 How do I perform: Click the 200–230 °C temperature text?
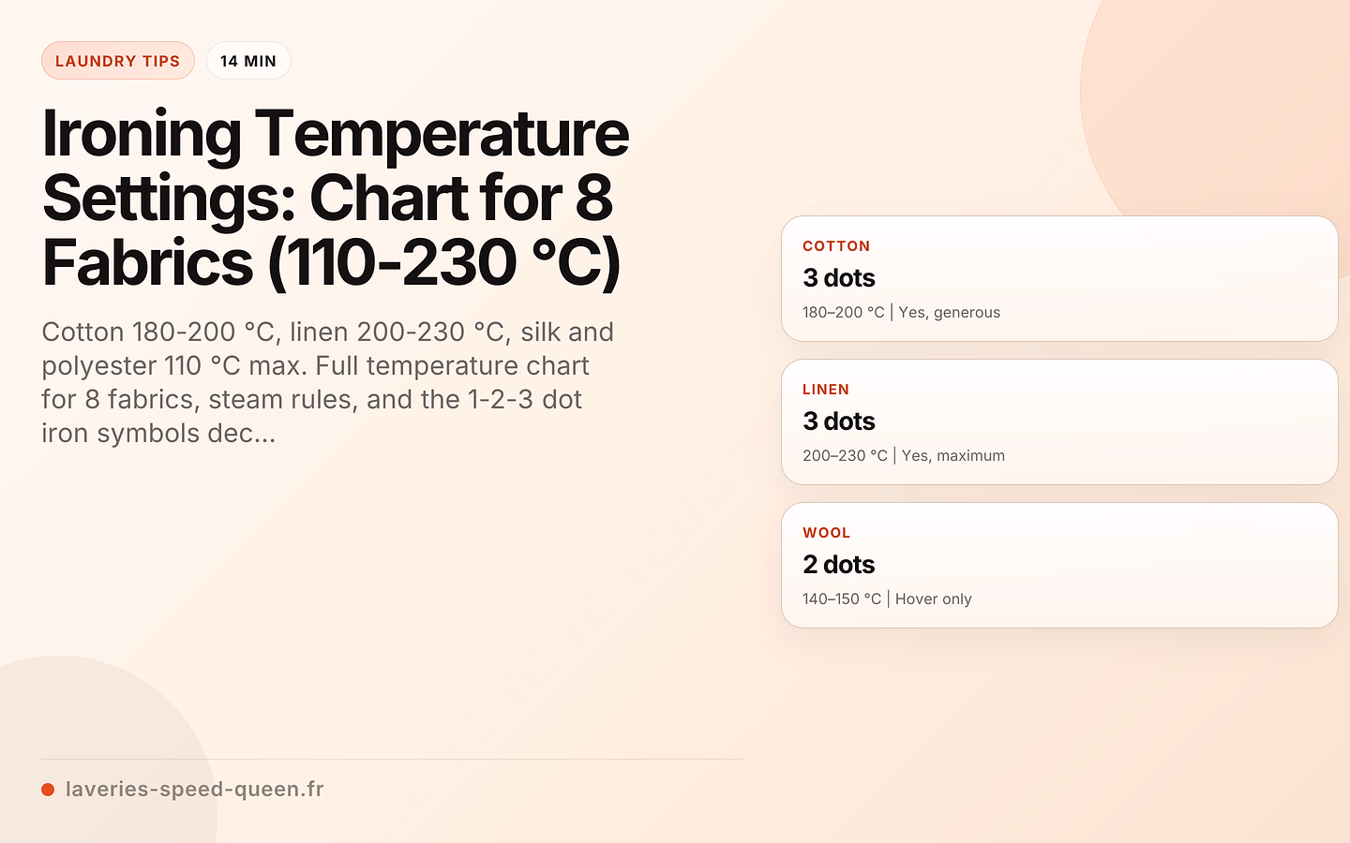click(845, 456)
